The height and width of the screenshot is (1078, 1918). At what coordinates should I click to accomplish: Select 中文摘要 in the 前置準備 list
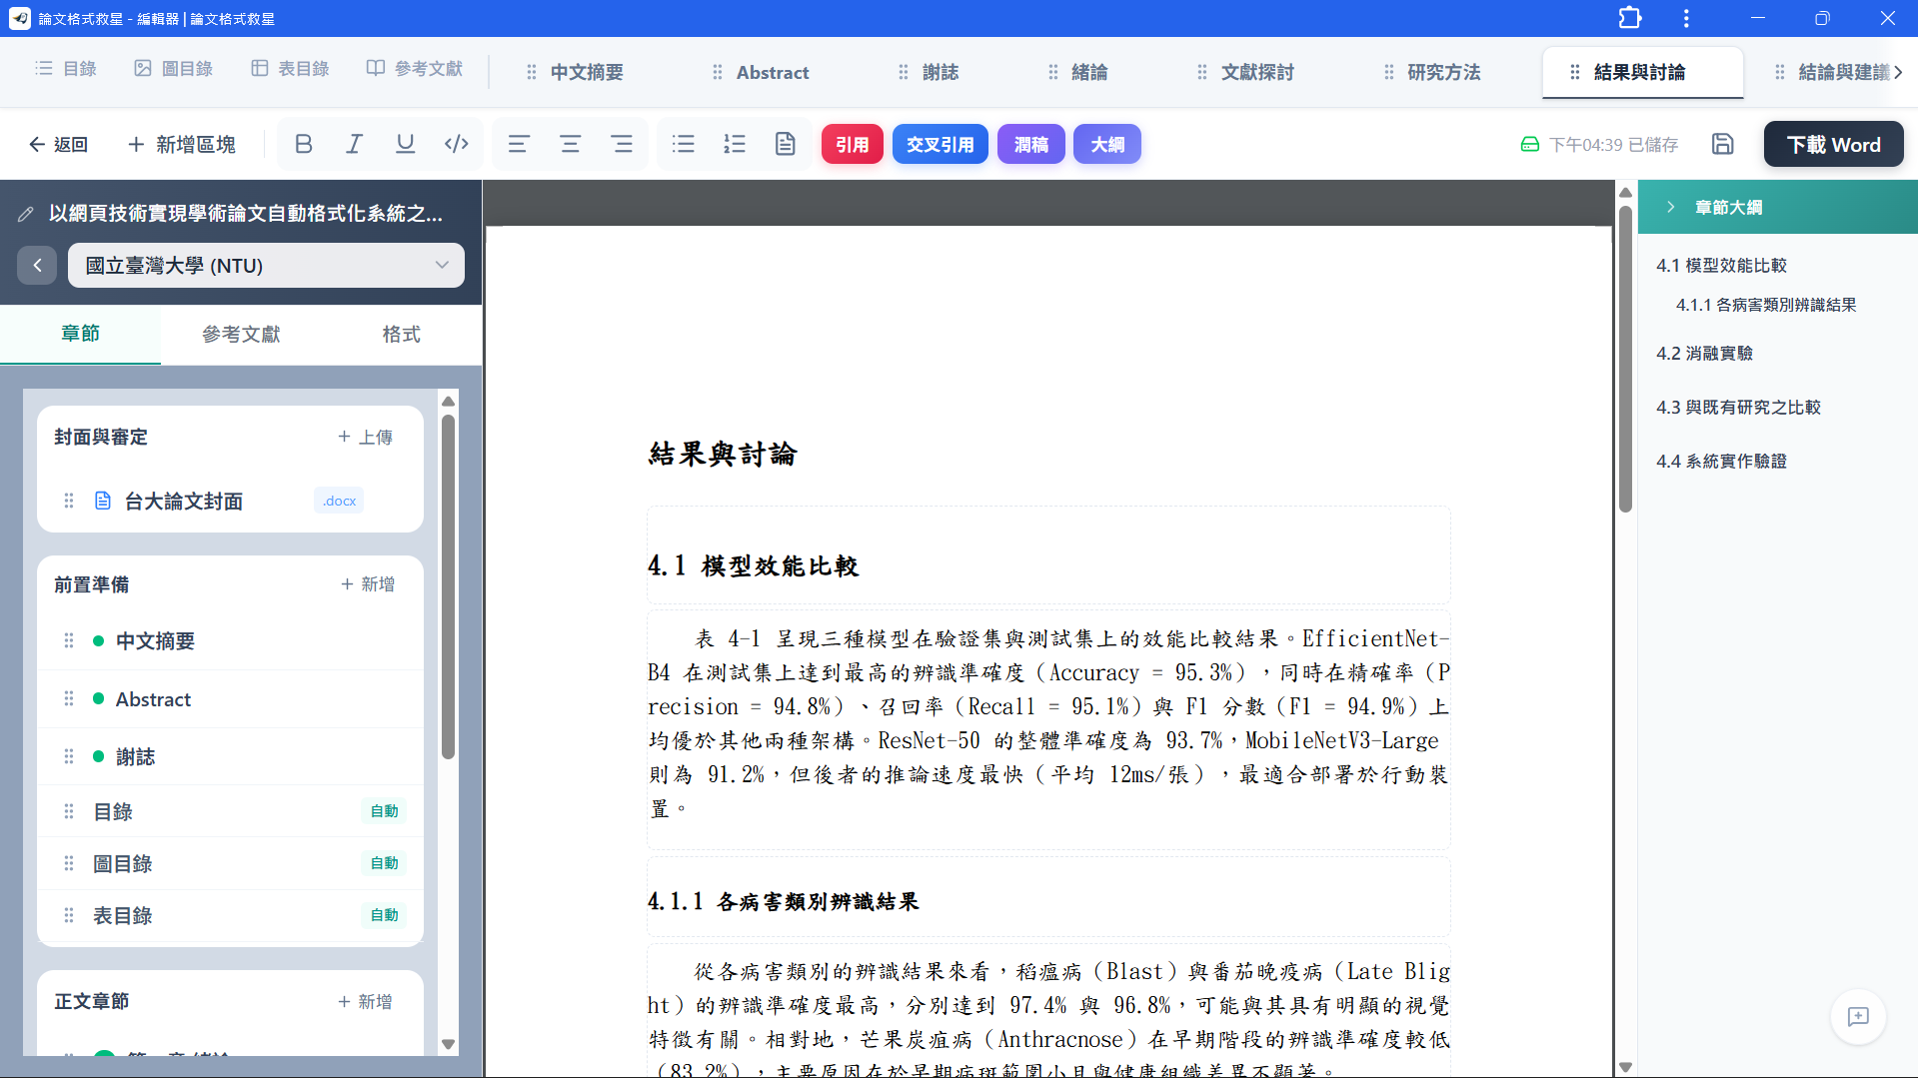coord(155,640)
